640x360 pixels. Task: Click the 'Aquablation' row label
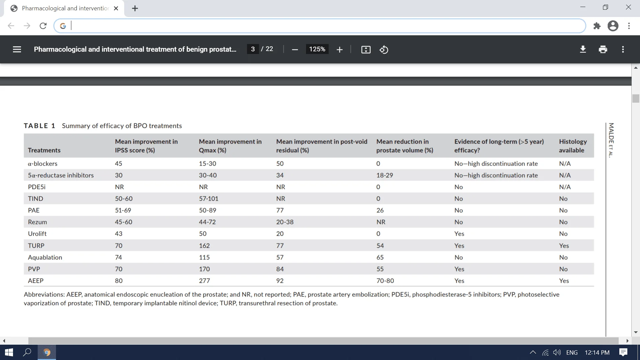click(45, 257)
